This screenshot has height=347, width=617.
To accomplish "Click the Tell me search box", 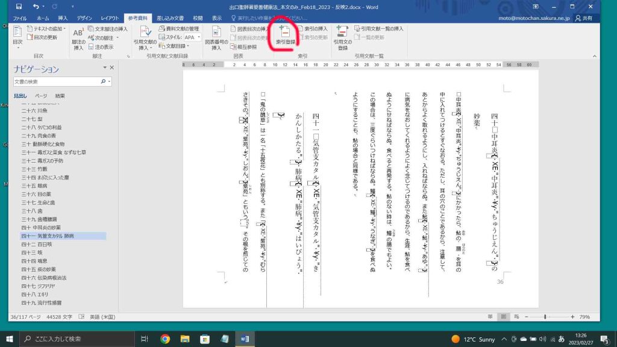I will [269, 18].
